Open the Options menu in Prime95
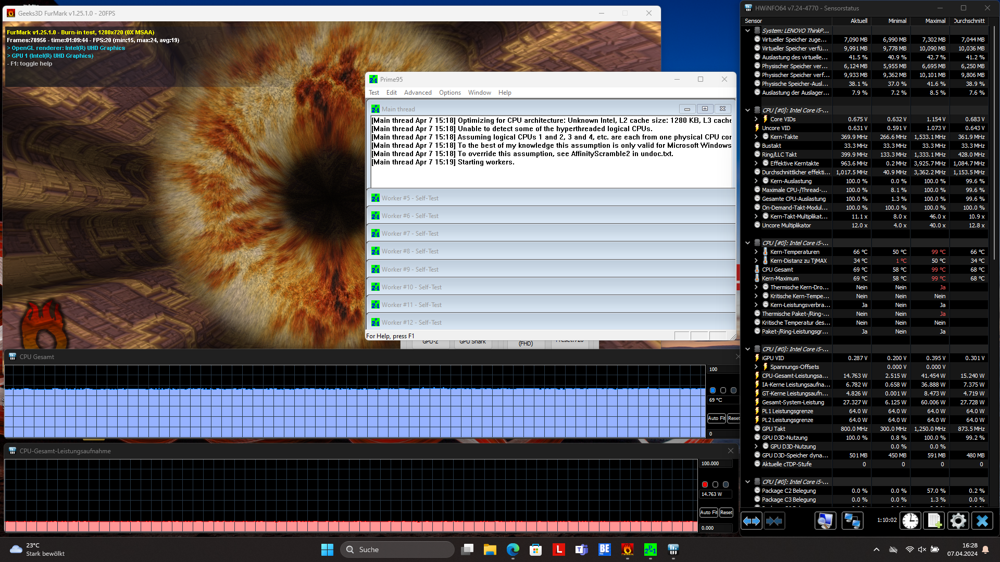 pyautogui.click(x=449, y=93)
